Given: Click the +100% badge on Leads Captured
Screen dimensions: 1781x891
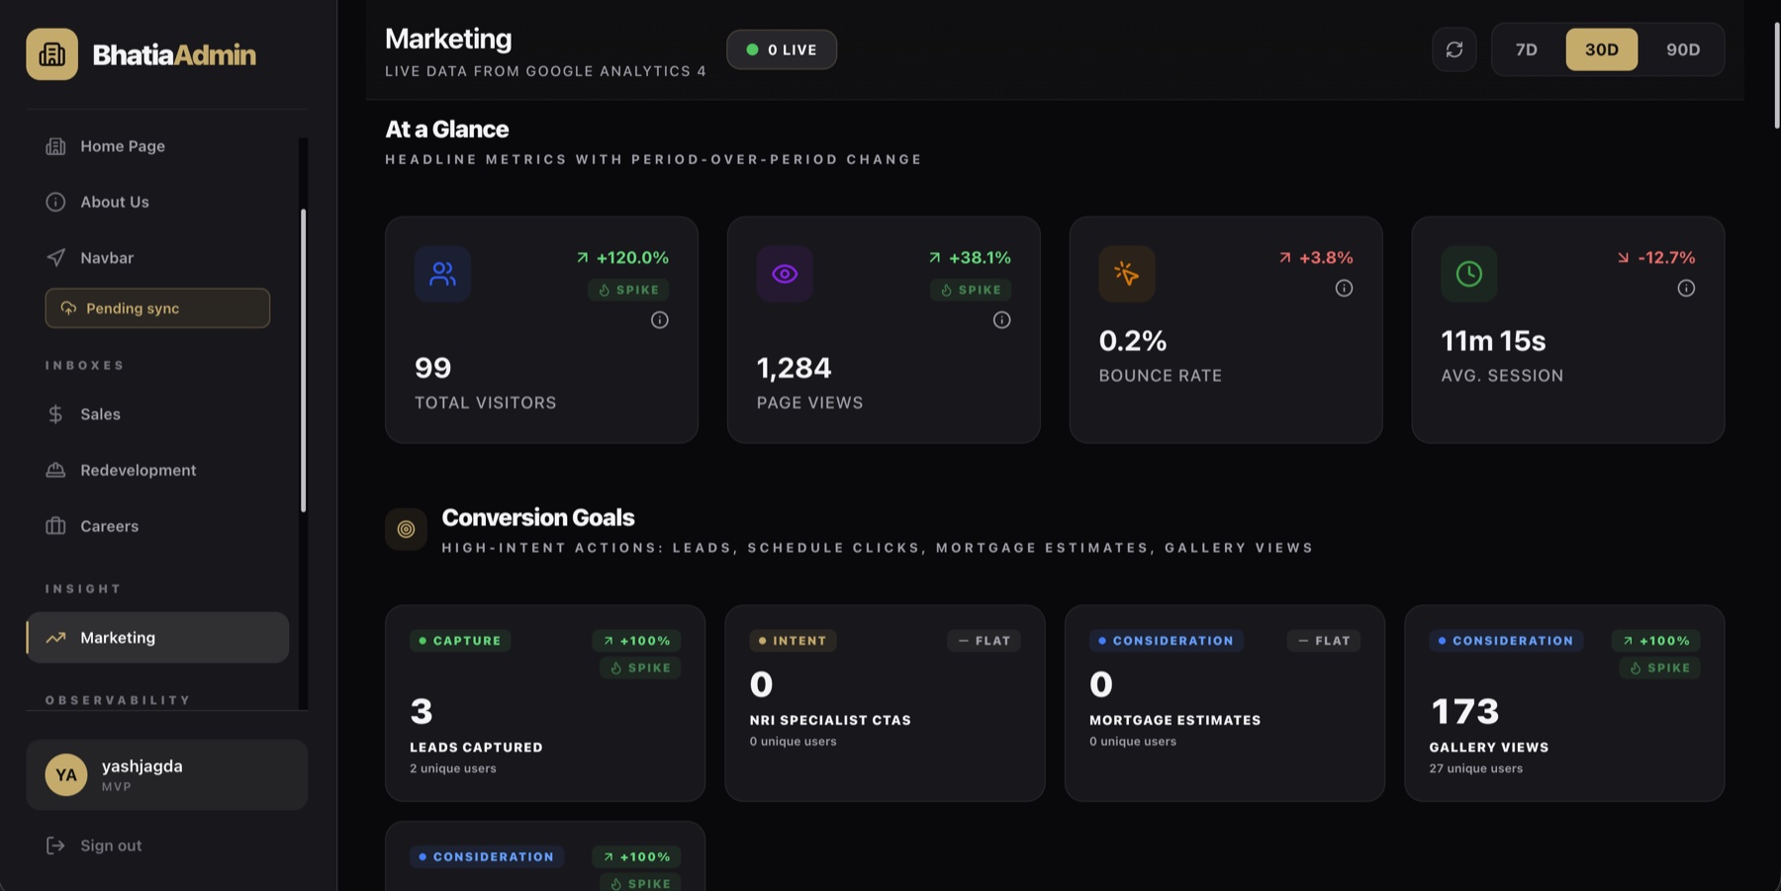Looking at the screenshot, I should click(x=636, y=641).
